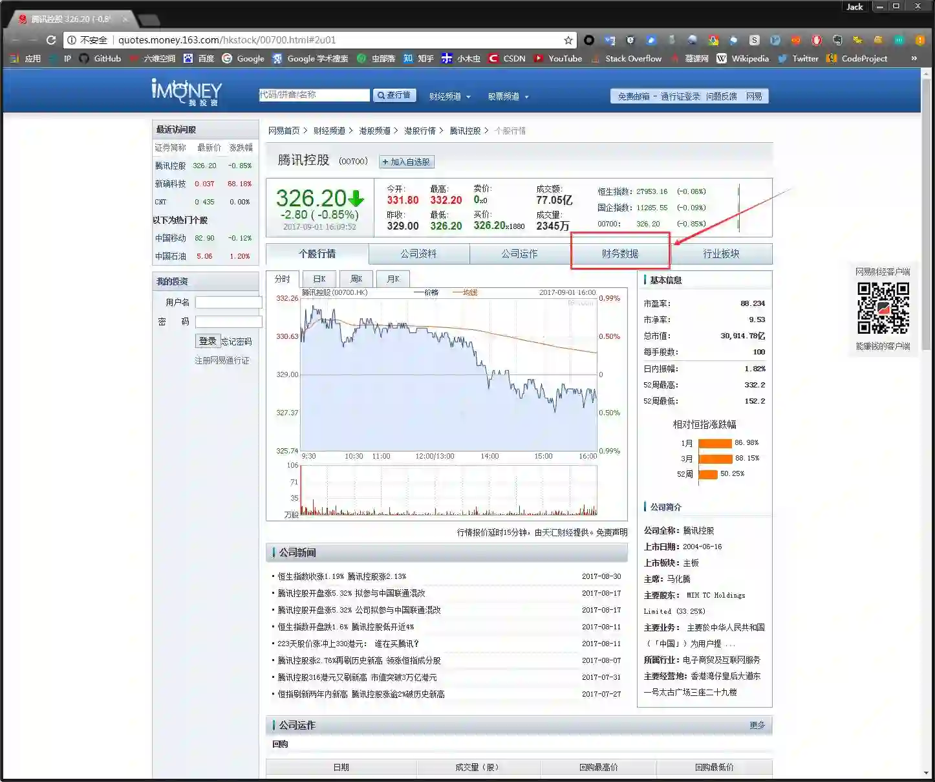Click the black circle extension icon
Viewport: 935px width, 782px height.
[x=589, y=40]
